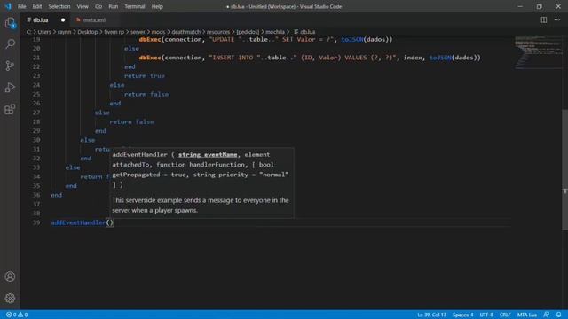This screenshot has width=568, height=319.
Task: Click the Users breadcrumb segment
Action: pyautogui.click(x=44, y=32)
